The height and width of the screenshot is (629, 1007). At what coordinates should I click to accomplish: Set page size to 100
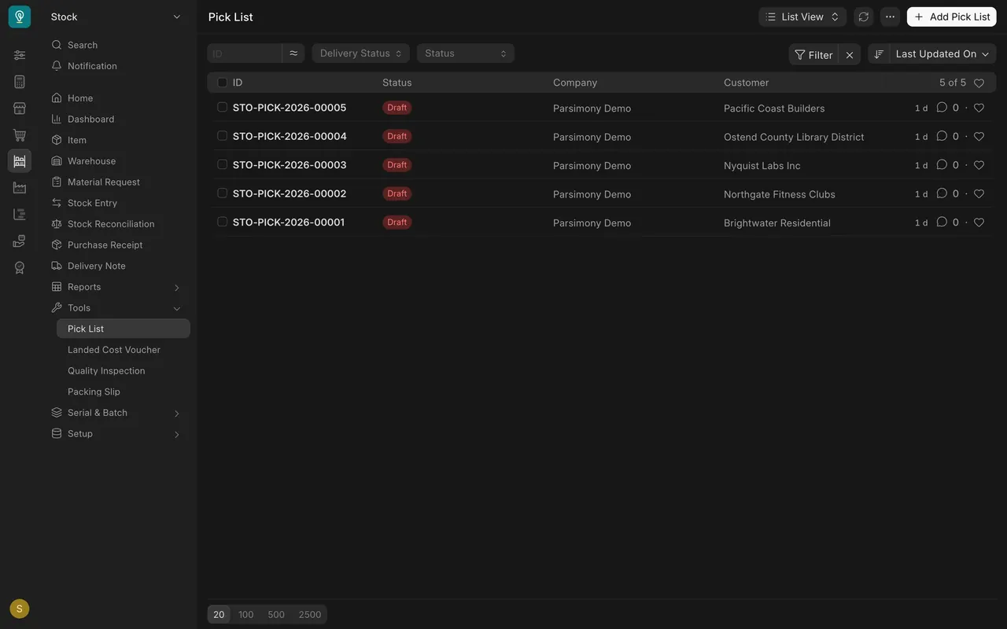(x=246, y=615)
